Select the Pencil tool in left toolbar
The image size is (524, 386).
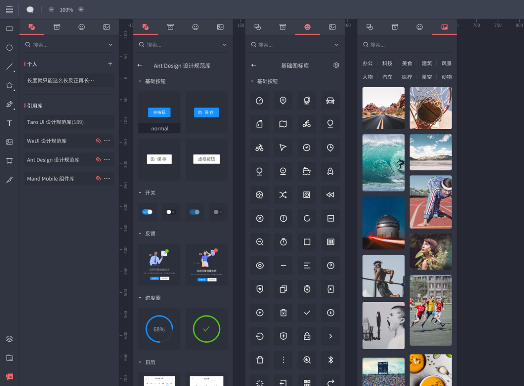click(x=9, y=180)
